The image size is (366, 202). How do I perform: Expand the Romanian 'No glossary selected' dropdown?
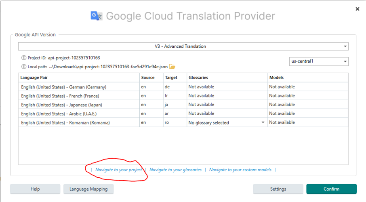pos(227,122)
